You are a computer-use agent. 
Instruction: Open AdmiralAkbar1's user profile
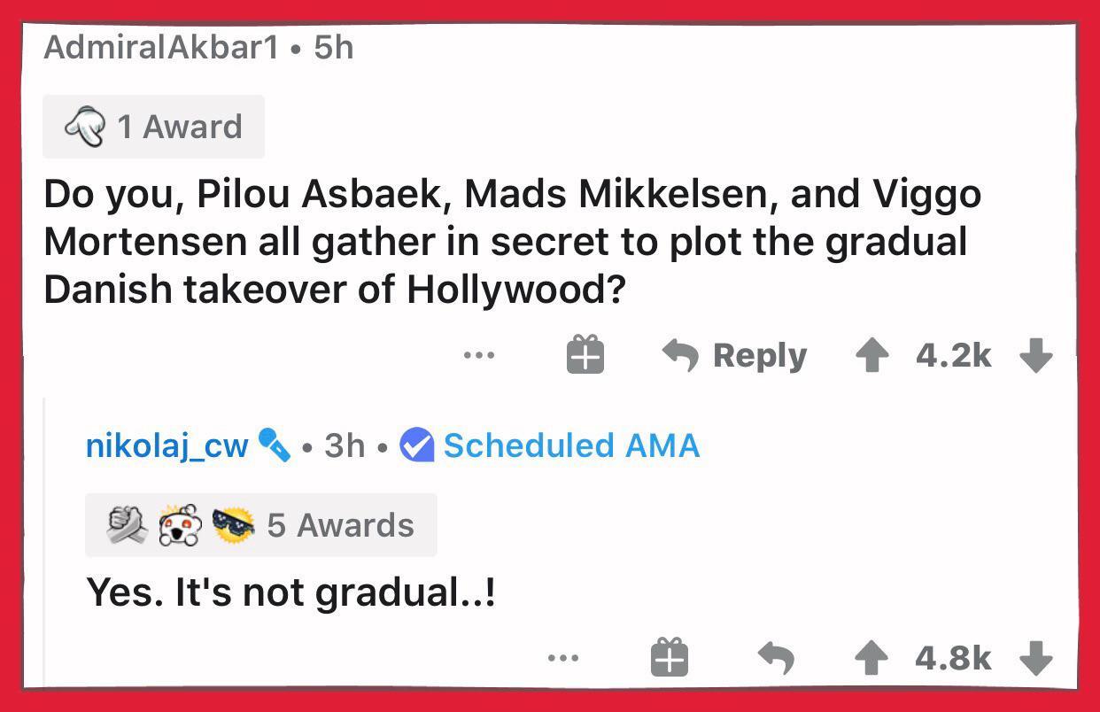pos(160,47)
